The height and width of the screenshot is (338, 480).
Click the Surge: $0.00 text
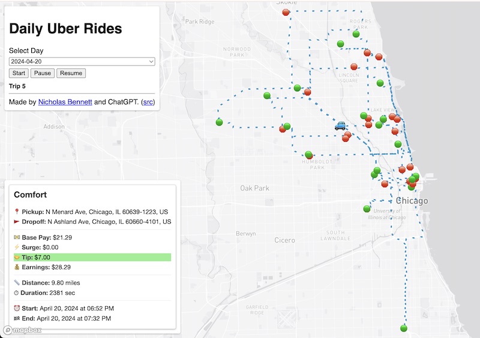pyautogui.click(x=40, y=247)
